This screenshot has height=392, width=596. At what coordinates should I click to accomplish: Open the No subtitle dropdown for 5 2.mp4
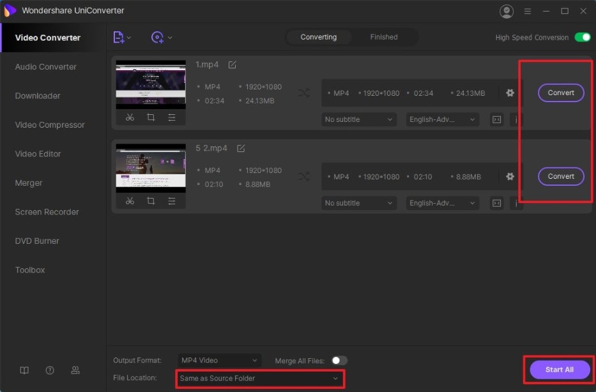[x=358, y=203]
